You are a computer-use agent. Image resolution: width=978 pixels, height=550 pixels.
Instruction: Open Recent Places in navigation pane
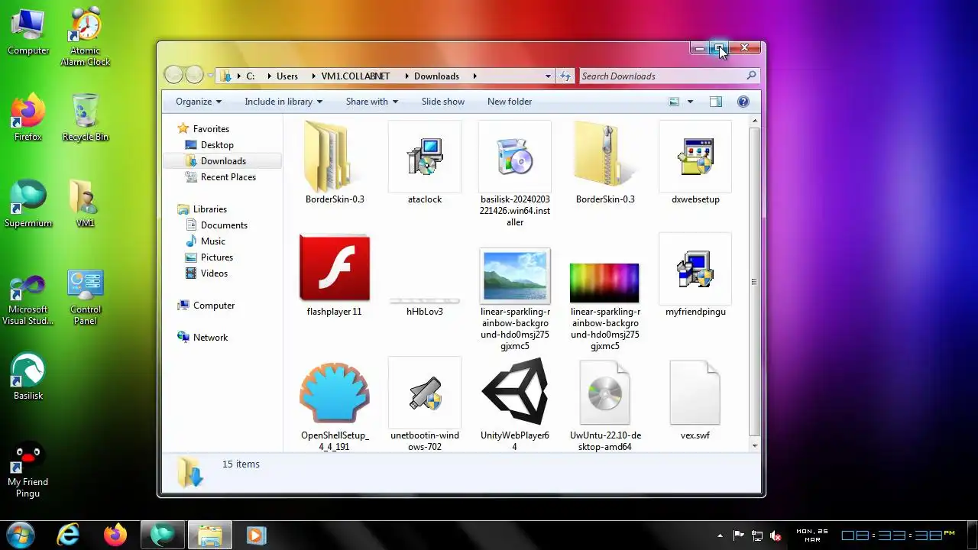click(228, 177)
